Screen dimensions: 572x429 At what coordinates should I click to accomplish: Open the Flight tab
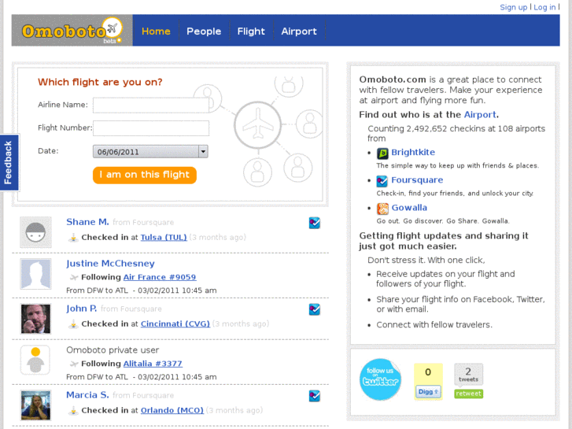click(251, 31)
